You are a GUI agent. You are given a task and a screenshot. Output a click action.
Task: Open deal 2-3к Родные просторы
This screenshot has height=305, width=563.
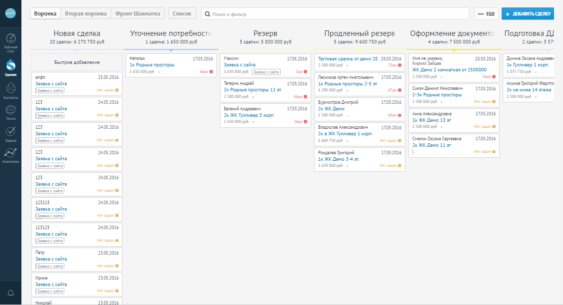point(437,95)
